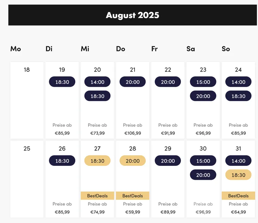
Task: Click the €59,99 price on August 28
Action: (x=132, y=212)
